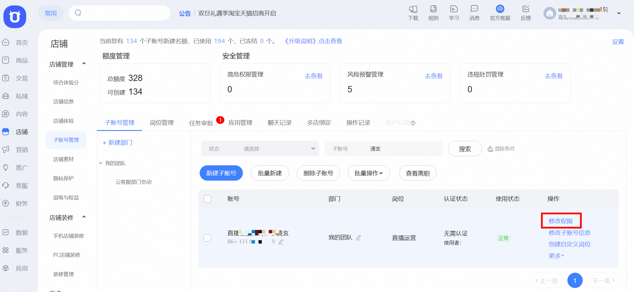Click the Qianniu app logo

(x=15, y=16)
